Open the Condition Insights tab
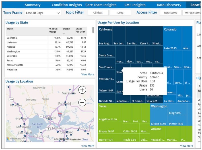This screenshot has height=150, width=202. [67, 5]
